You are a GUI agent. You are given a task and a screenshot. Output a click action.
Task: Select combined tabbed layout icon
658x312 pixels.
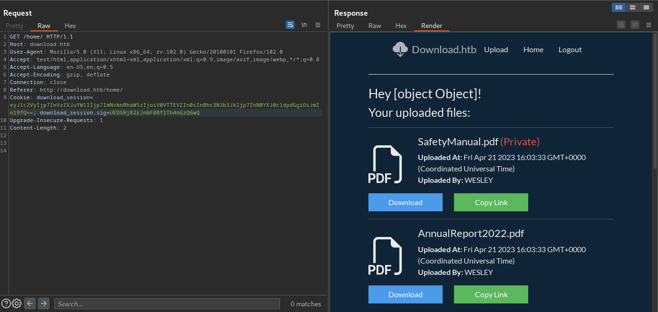pos(645,7)
